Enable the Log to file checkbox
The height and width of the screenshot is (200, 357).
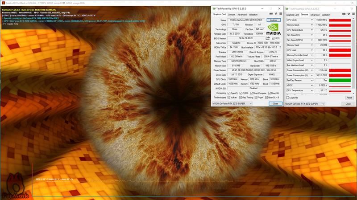[287, 98]
